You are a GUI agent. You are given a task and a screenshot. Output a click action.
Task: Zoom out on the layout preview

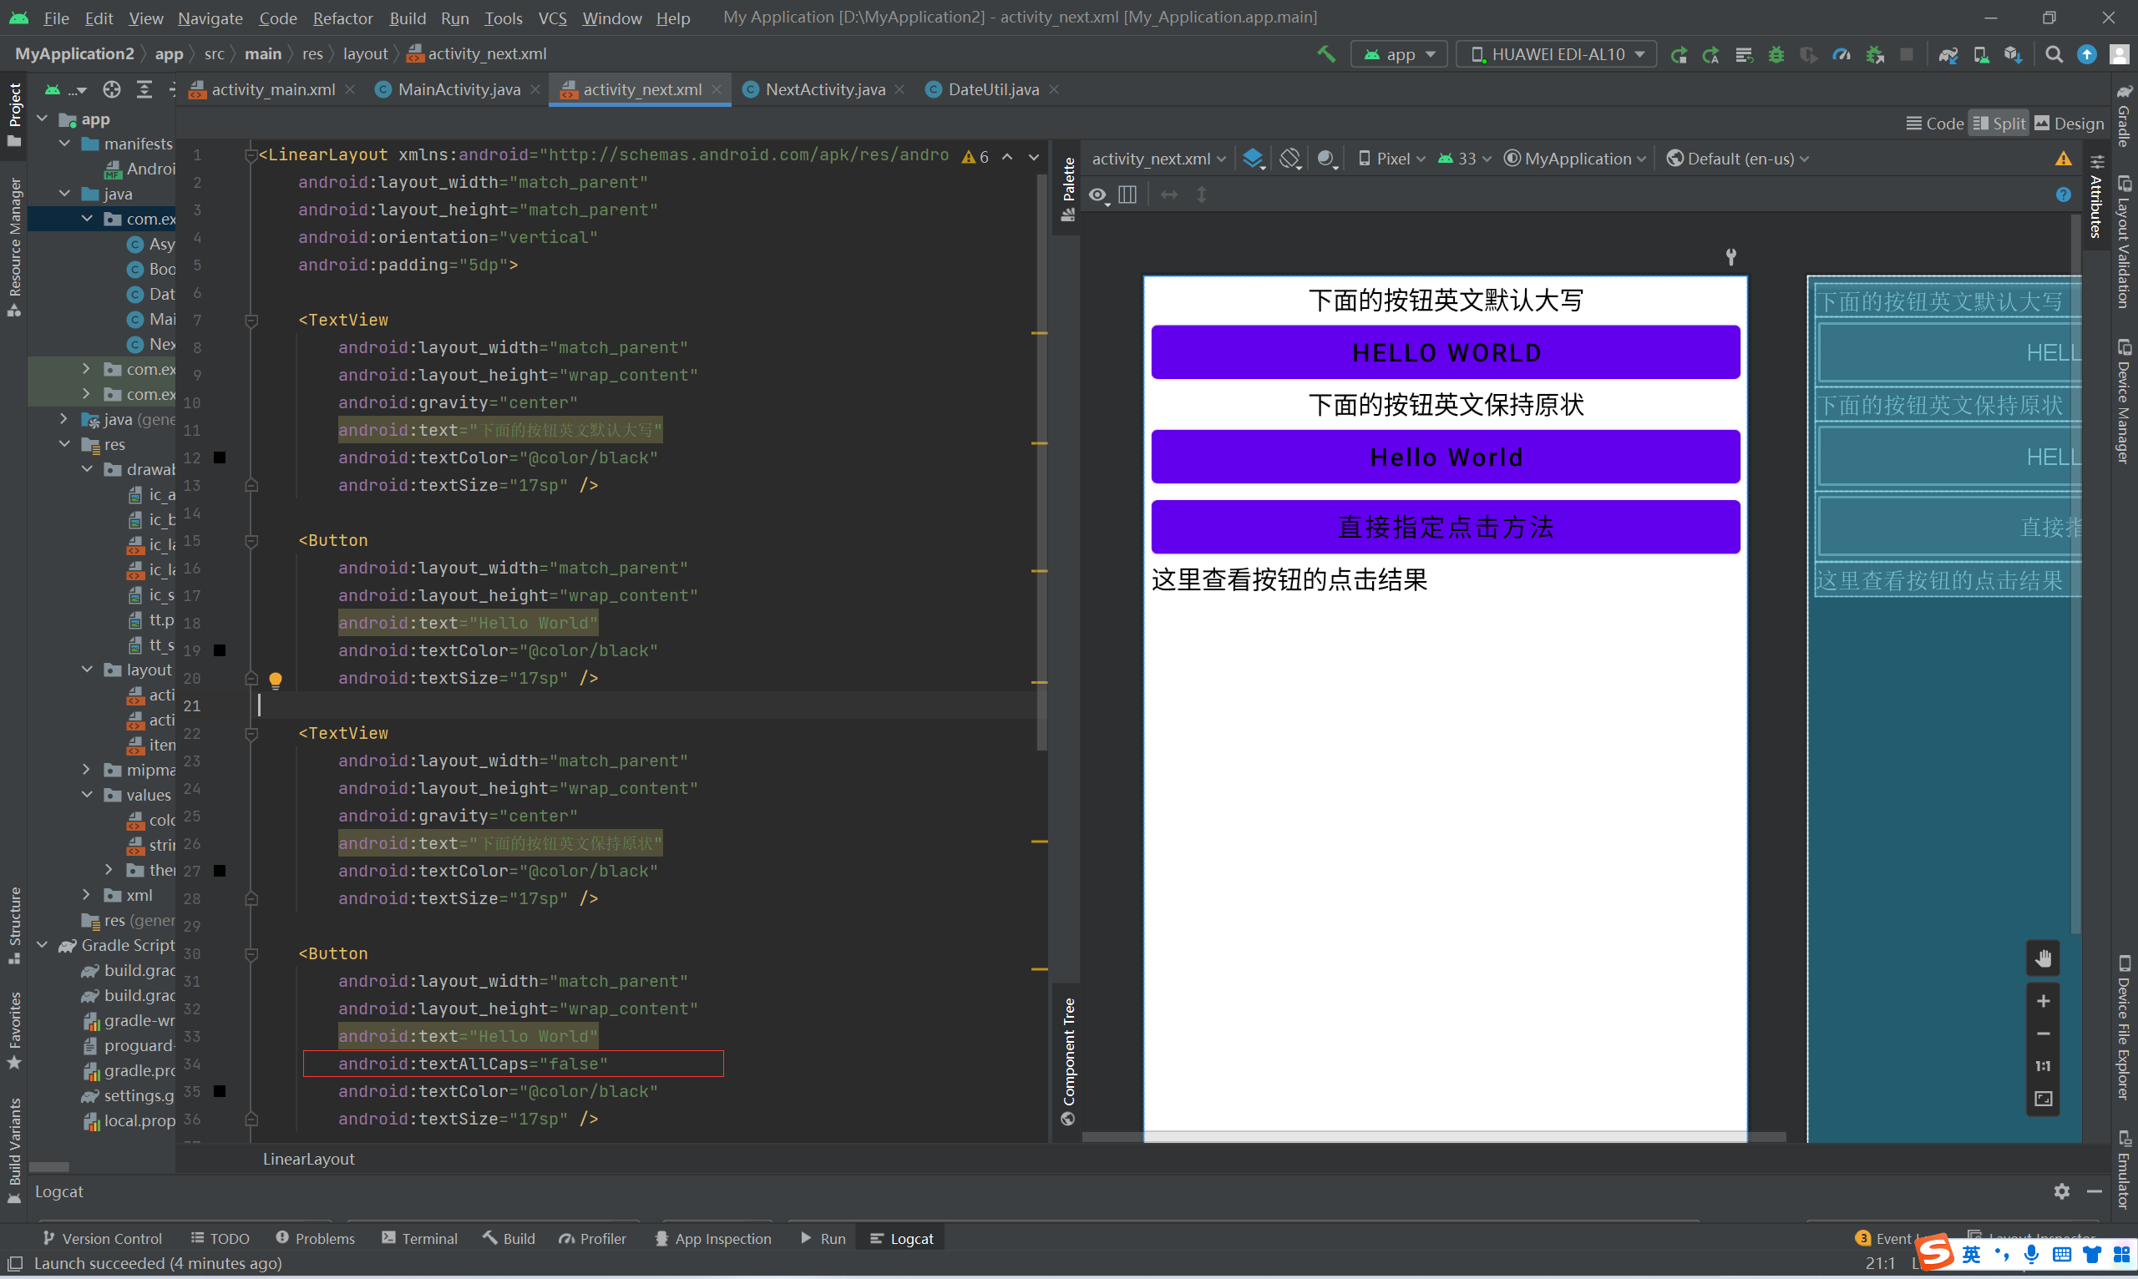point(2043,1034)
